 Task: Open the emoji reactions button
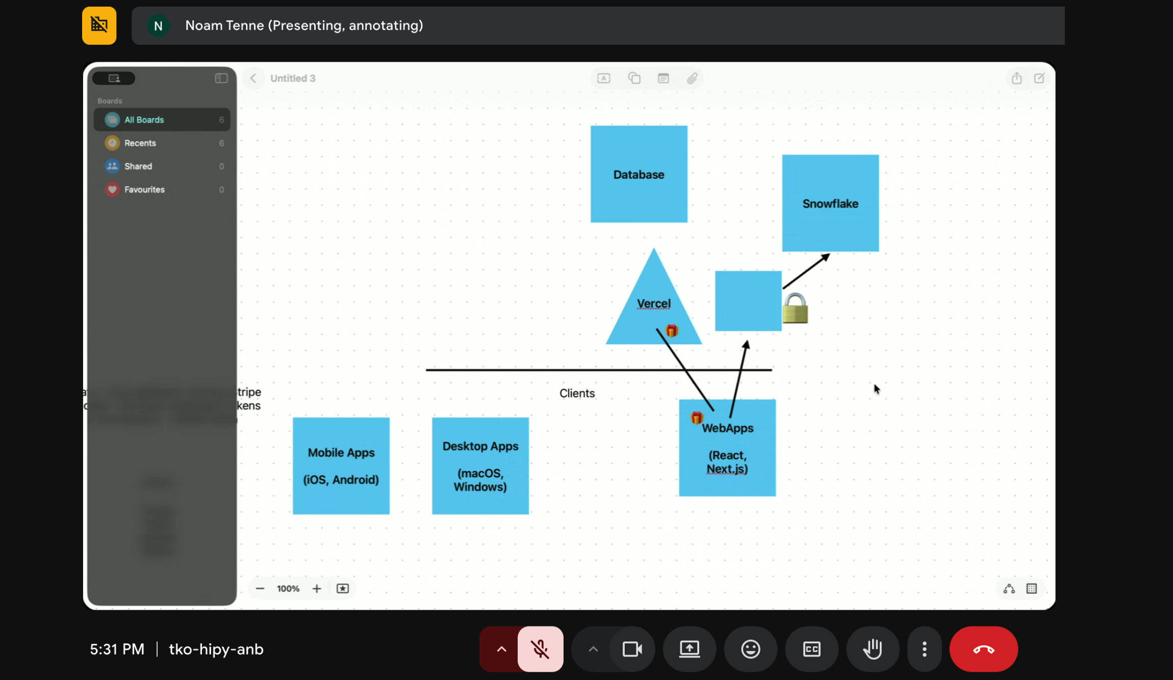(751, 649)
